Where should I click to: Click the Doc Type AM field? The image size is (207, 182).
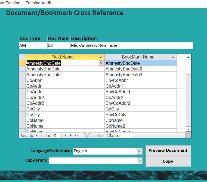tap(33, 45)
